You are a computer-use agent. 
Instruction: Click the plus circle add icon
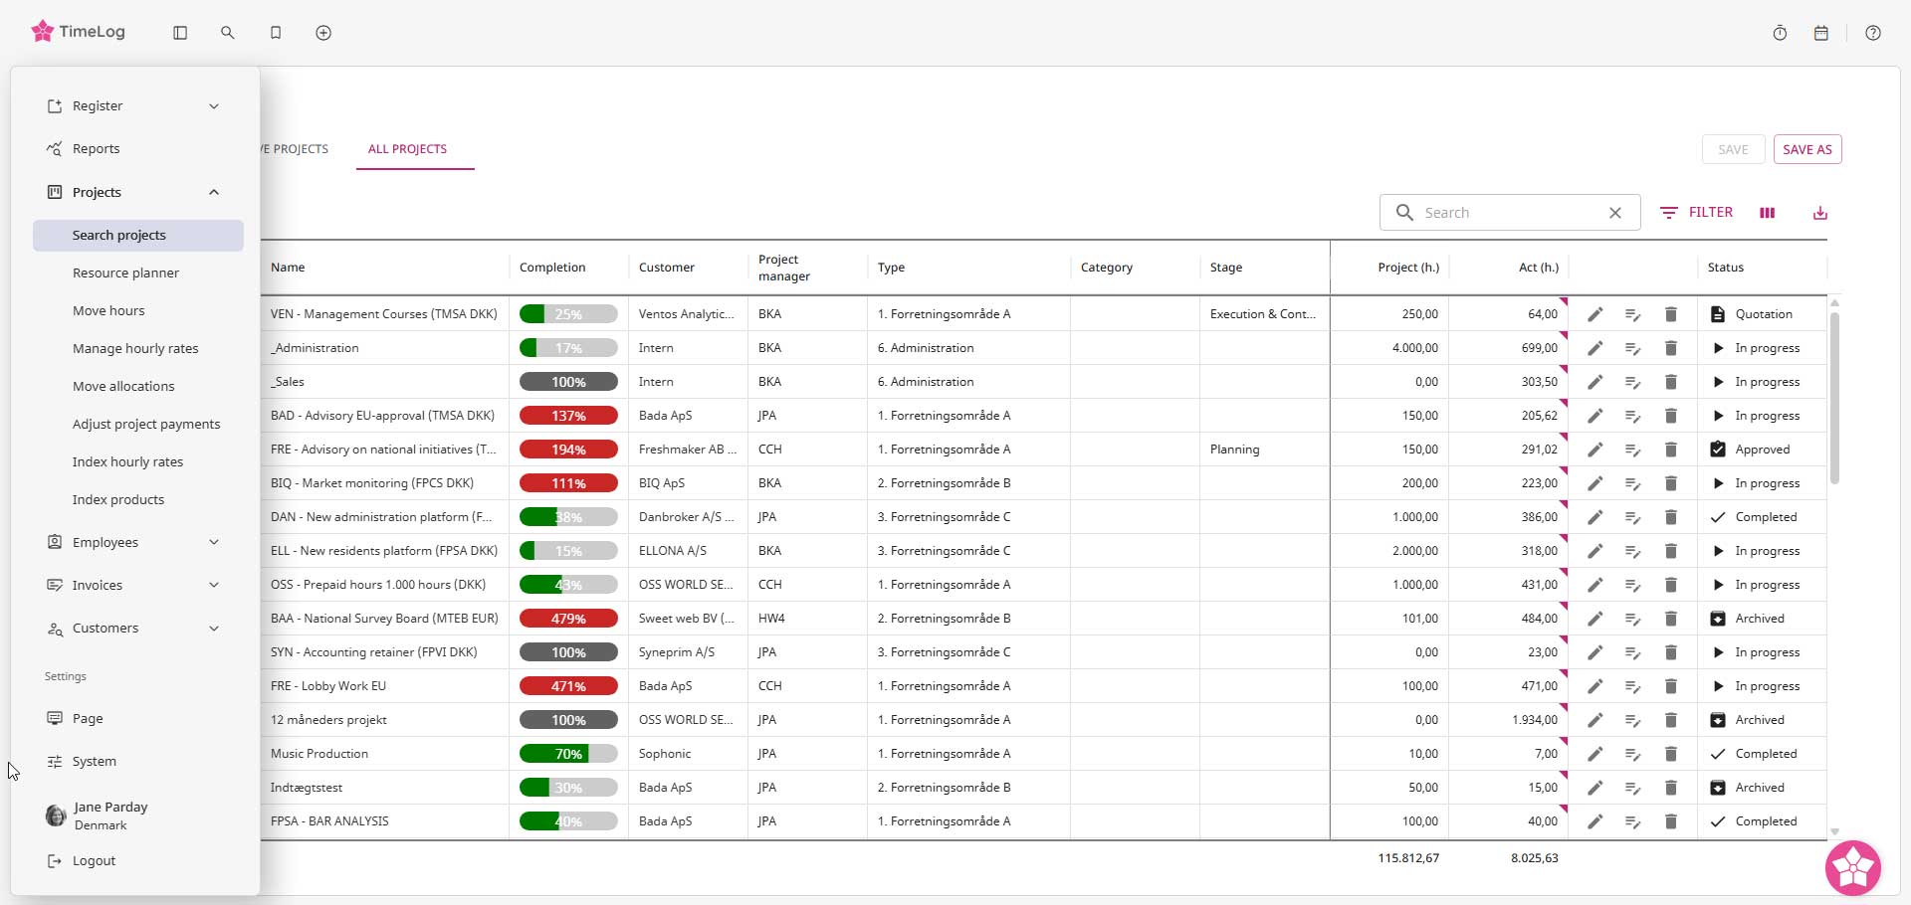tap(323, 33)
